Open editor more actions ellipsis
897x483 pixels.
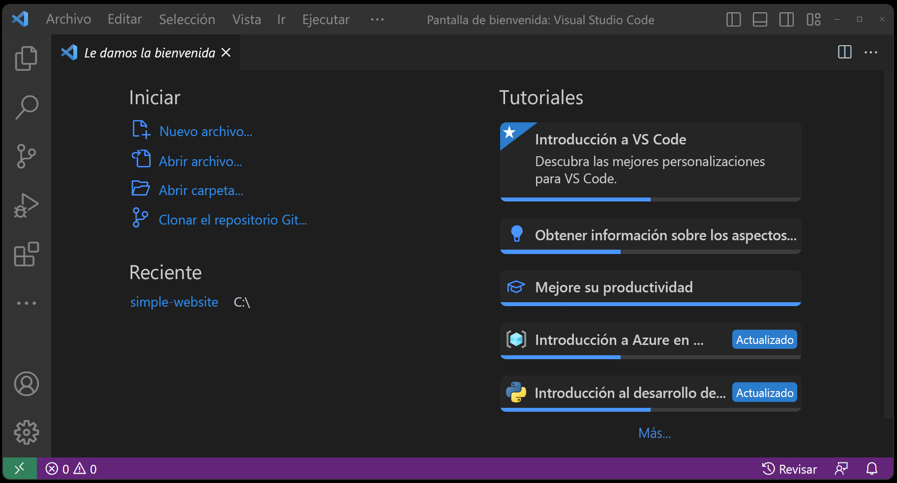(x=871, y=52)
